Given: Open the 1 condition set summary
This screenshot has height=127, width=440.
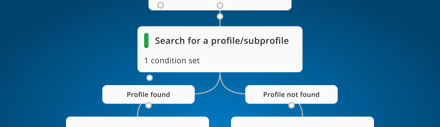Looking at the screenshot, I should click(x=172, y=60).
